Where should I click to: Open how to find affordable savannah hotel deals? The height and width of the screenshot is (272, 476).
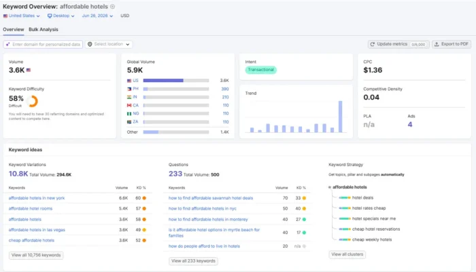point(211,198)
